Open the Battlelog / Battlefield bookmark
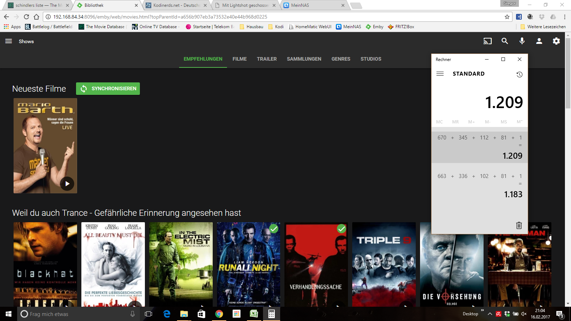Screen dimensions: 571x321 coord(49,27)
